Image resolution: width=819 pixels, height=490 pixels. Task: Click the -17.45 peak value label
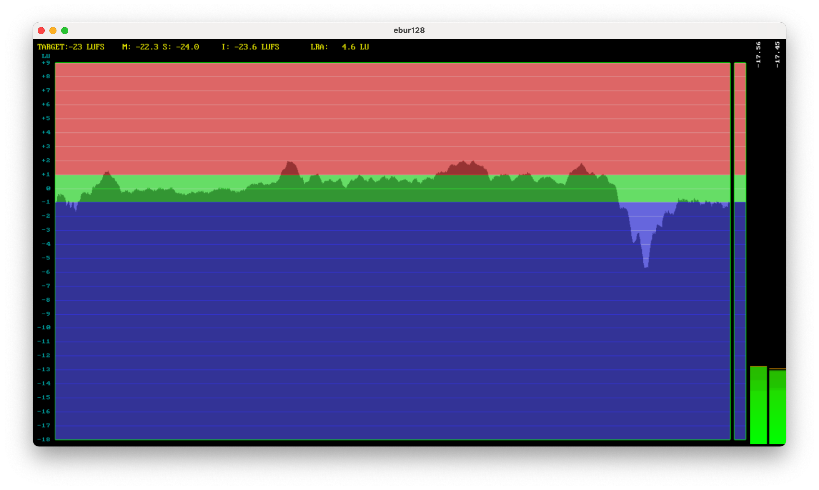[x=778, y=54]
